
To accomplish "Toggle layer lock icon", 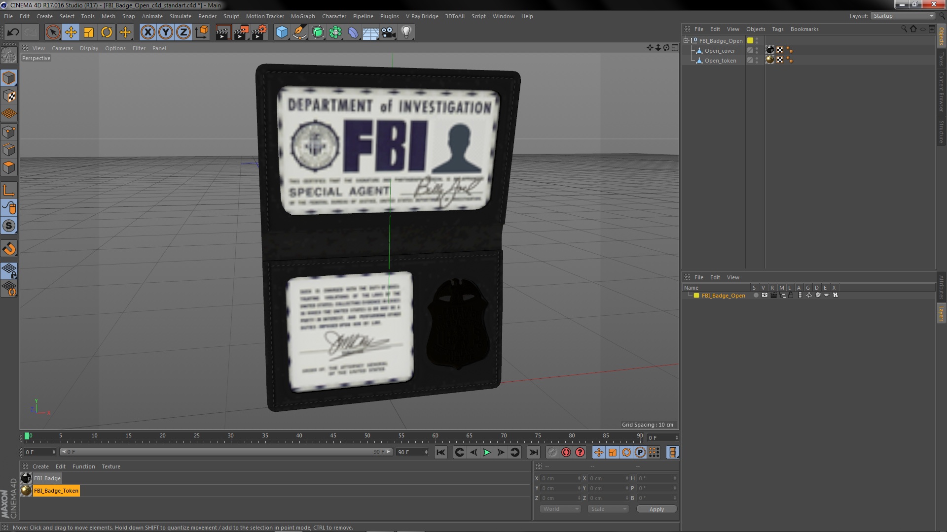I will (791, 296).
